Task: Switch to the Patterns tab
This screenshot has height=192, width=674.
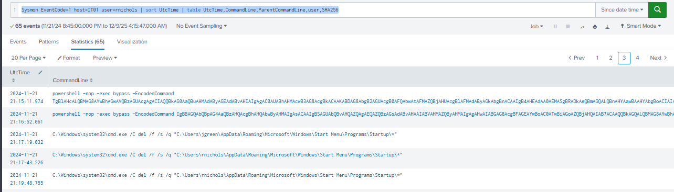Action: pos(49,42)
